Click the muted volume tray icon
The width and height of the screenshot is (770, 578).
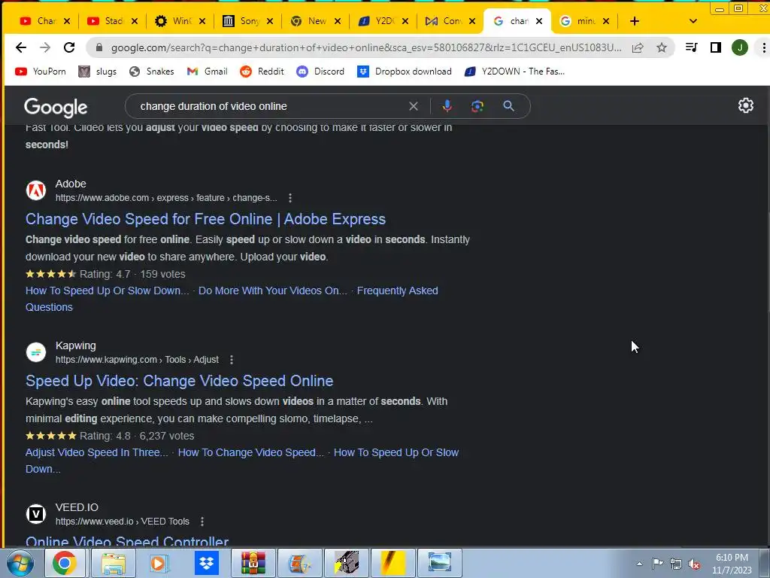point(694,564)
